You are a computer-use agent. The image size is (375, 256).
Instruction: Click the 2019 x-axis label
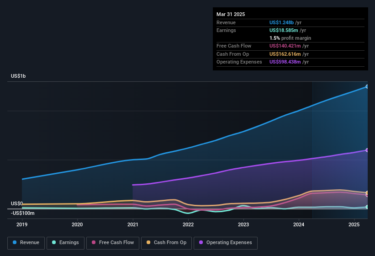coord(22,224)
